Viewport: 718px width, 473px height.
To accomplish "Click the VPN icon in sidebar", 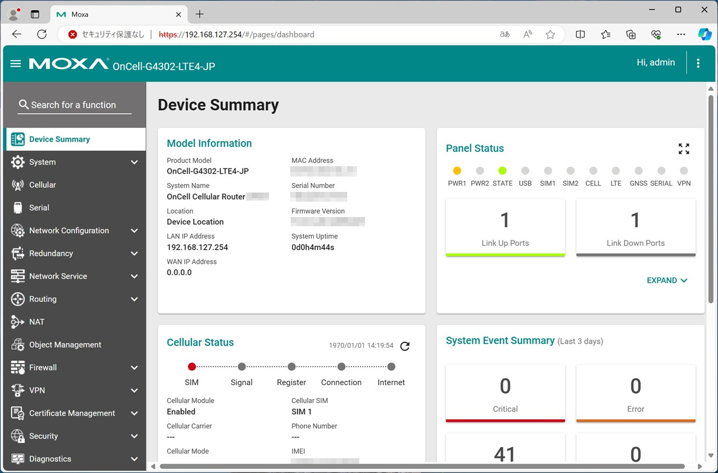I will click(x=18, y=391).
